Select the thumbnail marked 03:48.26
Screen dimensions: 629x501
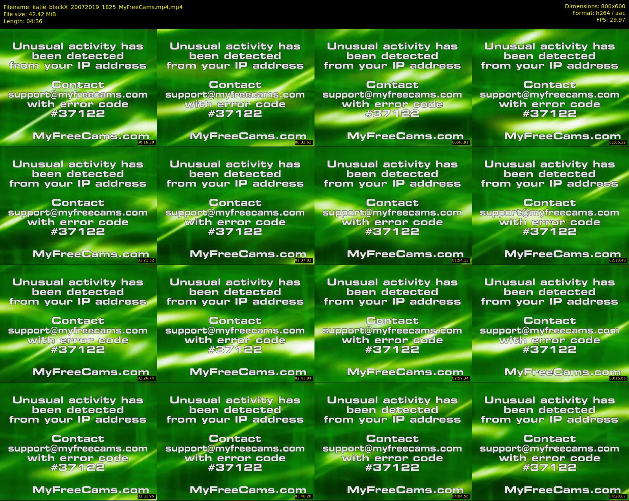point(235,441)
